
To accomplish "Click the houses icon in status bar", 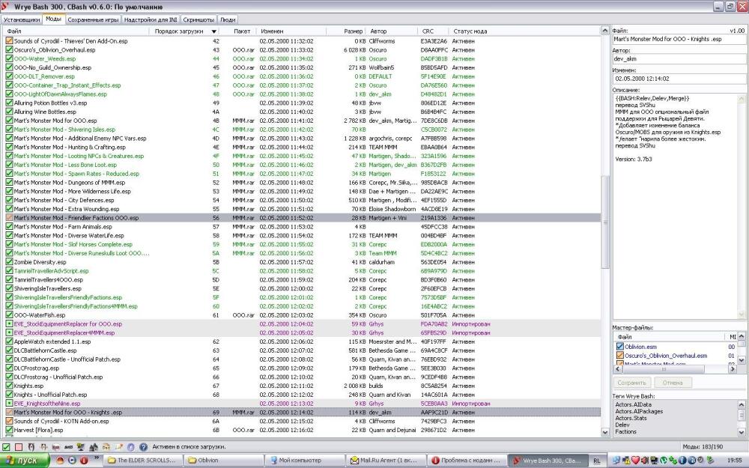I will (94, 447).
